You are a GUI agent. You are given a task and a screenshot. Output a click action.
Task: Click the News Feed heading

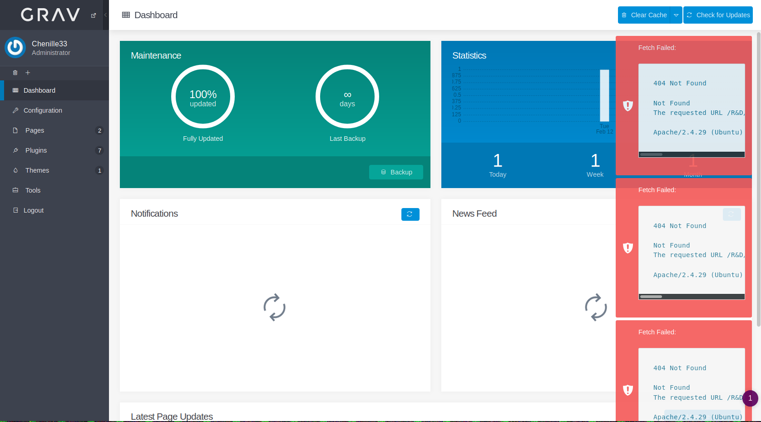point(474,213)
